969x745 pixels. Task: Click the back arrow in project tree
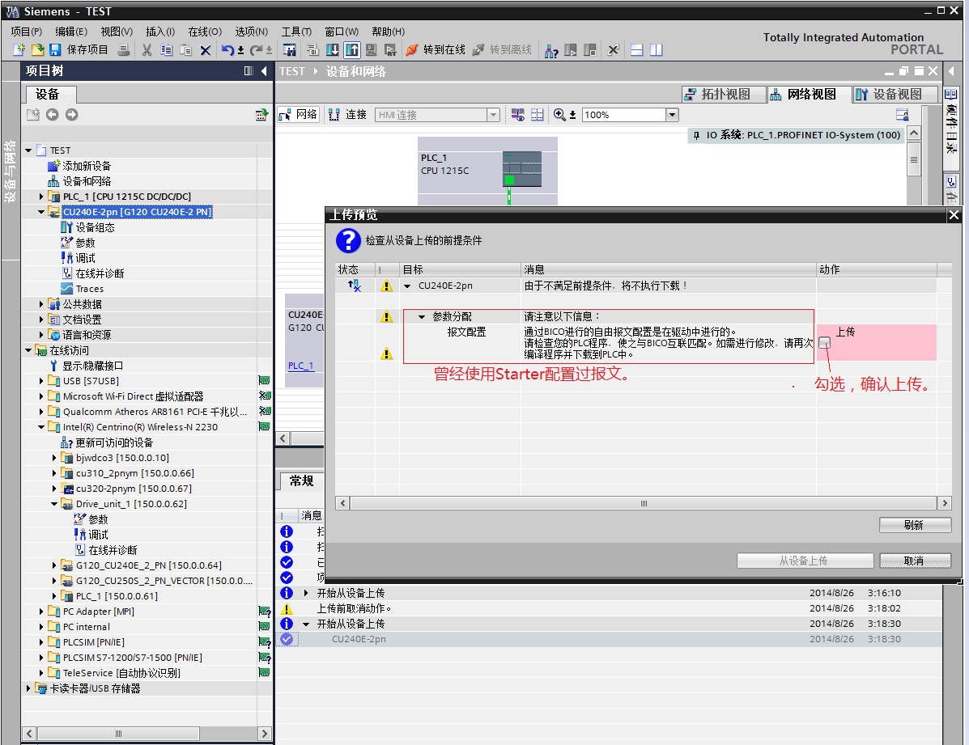pyautogui.click(x=53, y=114)
